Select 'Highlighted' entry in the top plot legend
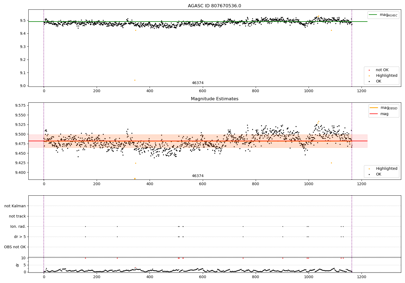 coord(387,76)
